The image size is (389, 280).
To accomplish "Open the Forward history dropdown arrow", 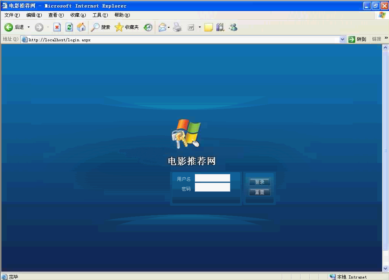I will point(48,27).
